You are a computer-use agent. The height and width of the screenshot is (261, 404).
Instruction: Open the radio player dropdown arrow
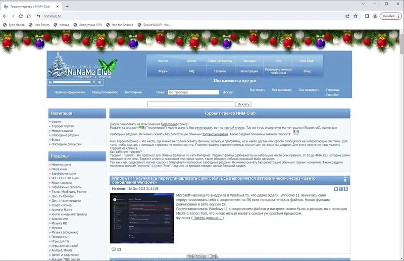click(94, 82)
